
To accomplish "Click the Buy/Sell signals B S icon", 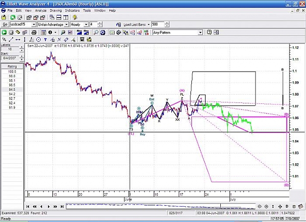I will tap(146, 32).
